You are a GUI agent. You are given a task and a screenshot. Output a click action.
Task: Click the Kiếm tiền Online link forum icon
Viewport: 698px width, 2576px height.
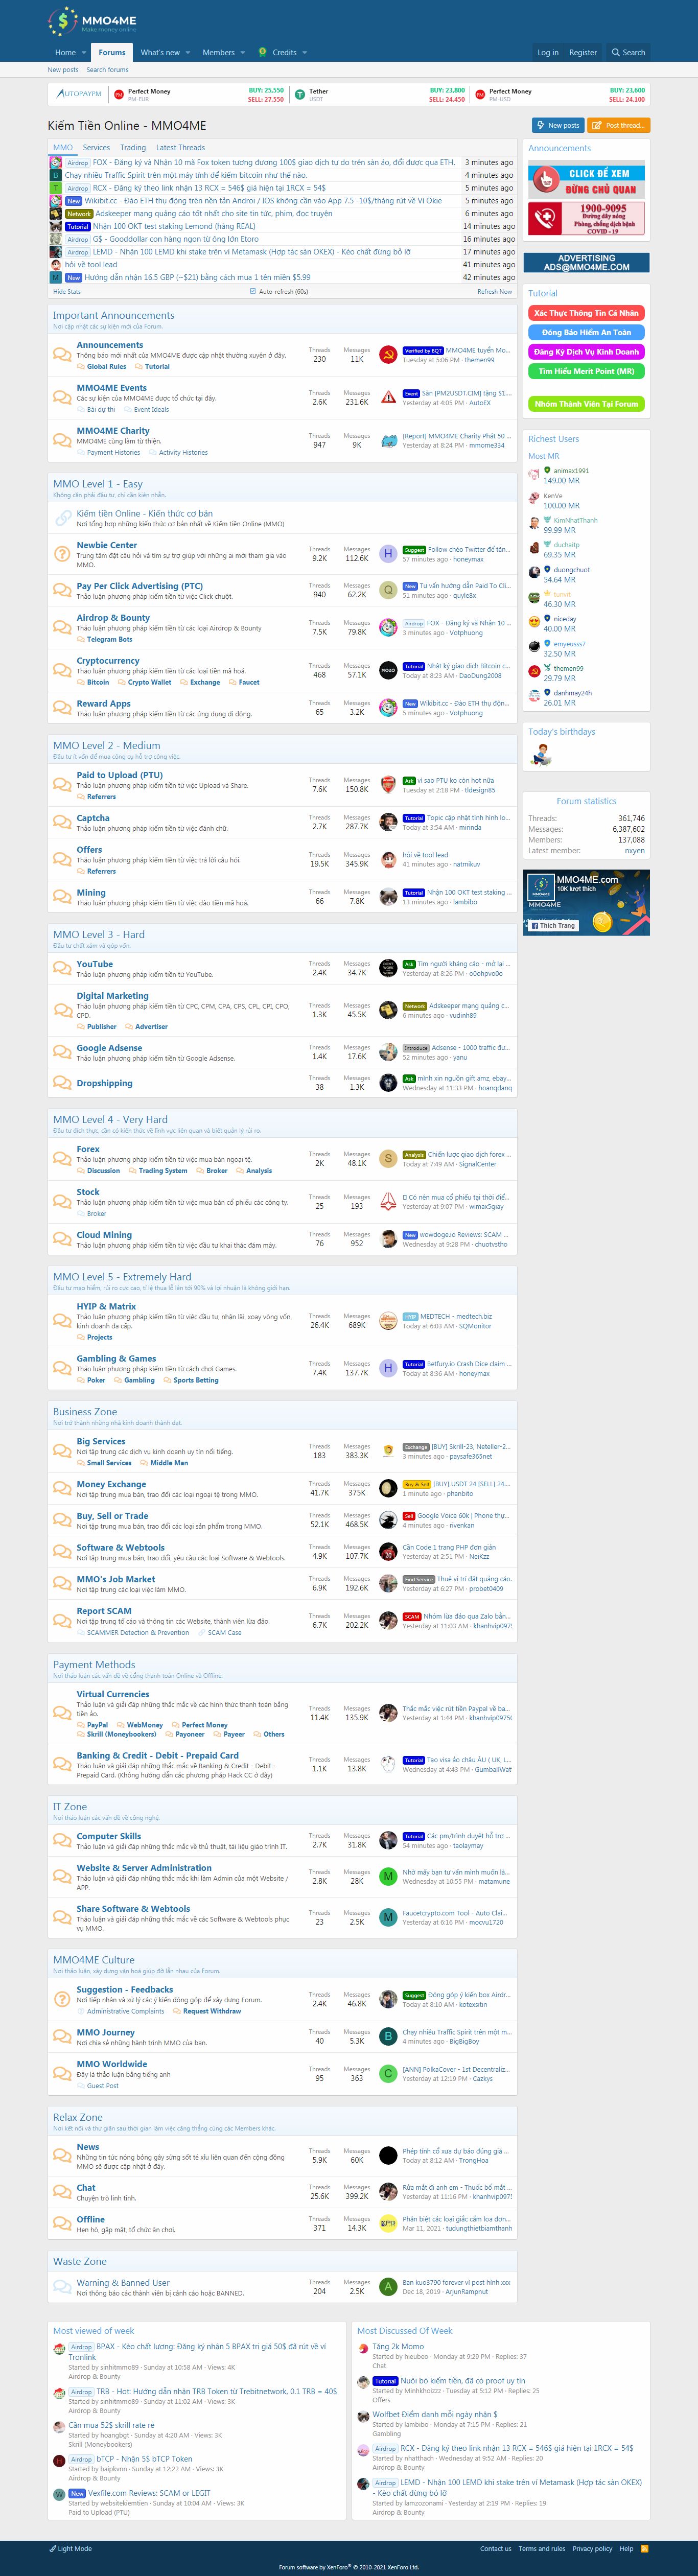coord(63,518)
